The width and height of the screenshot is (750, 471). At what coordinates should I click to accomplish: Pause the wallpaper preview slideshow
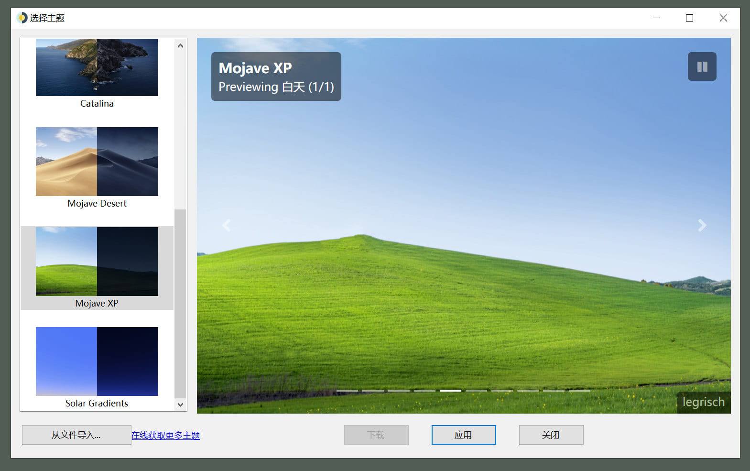click(702, 66)
